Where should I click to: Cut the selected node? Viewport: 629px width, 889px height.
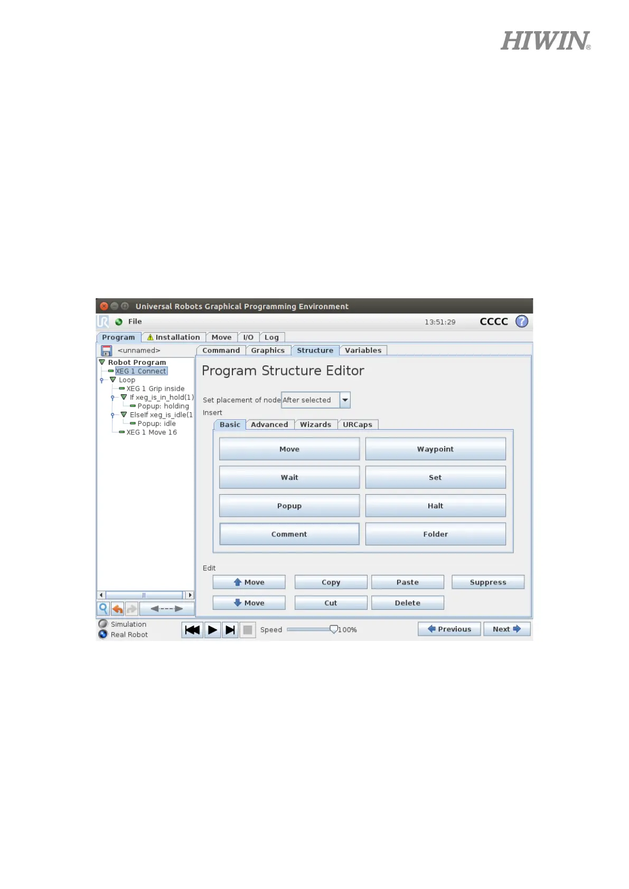tap(331, 603)
